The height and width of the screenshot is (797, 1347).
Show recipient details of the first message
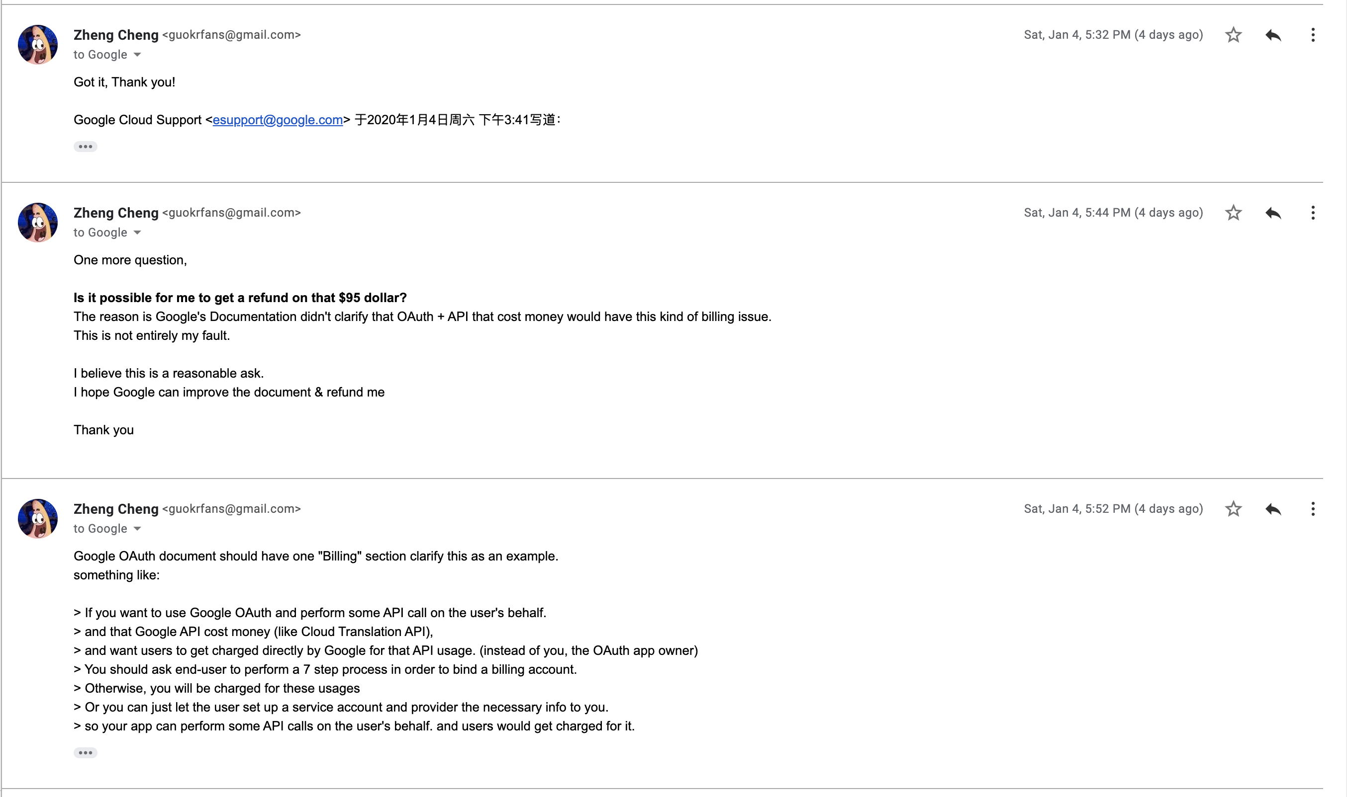coord(137,55)
